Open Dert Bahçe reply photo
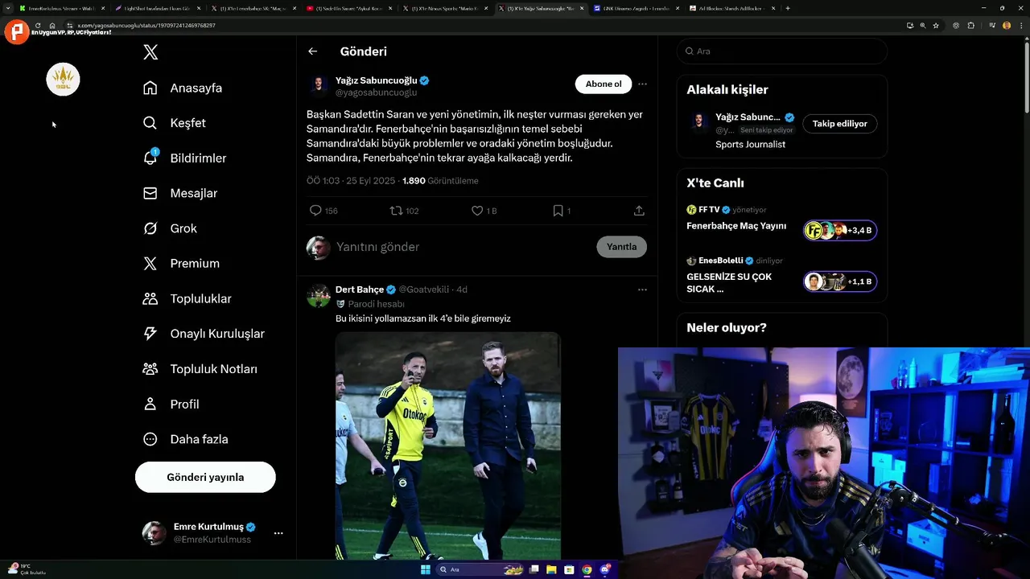The height and width of the screenshot is (579, 1030). [x=448, y=446]
